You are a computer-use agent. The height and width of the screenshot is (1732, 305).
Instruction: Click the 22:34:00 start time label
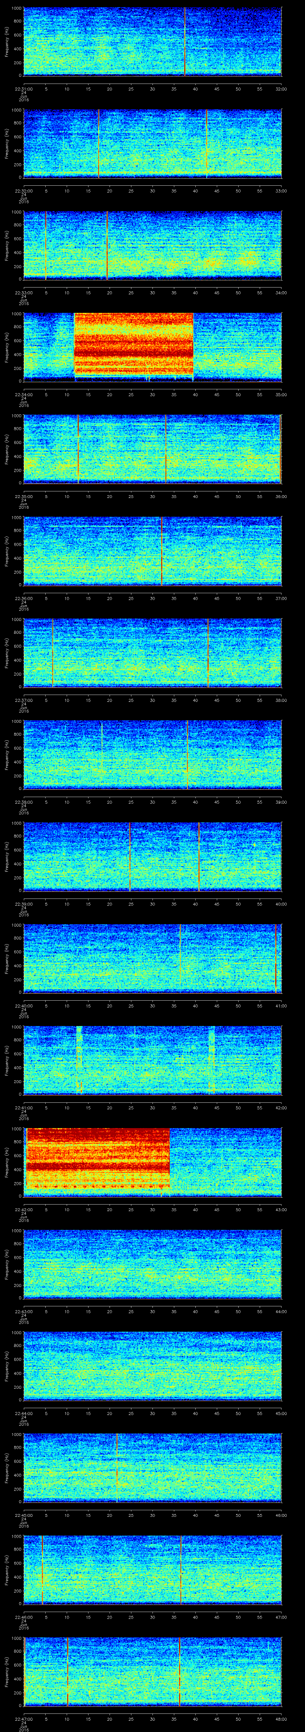[24, 394]
